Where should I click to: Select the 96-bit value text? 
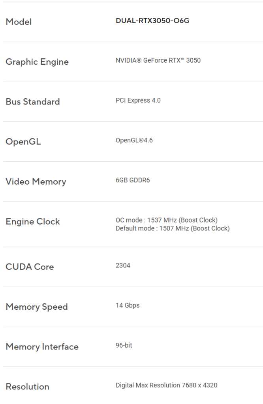click(124, 346)
